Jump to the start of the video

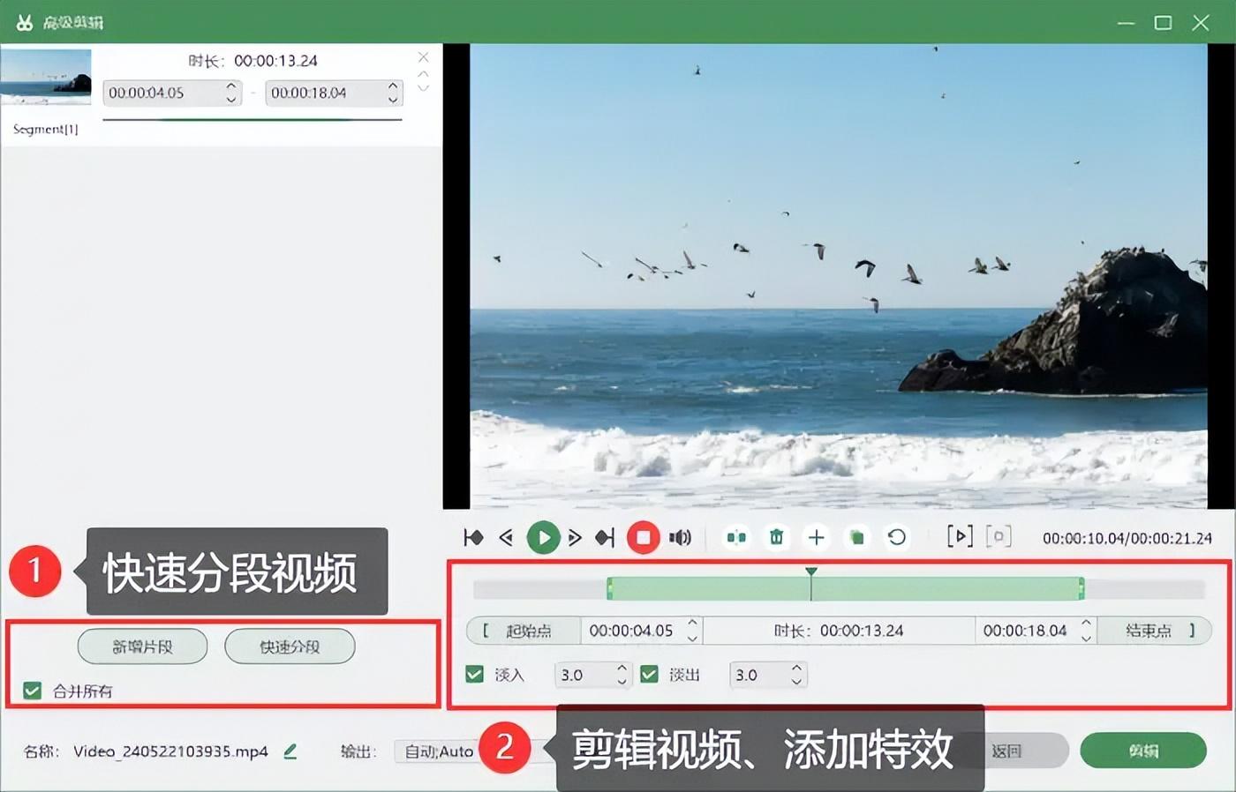tap(473, 537)
